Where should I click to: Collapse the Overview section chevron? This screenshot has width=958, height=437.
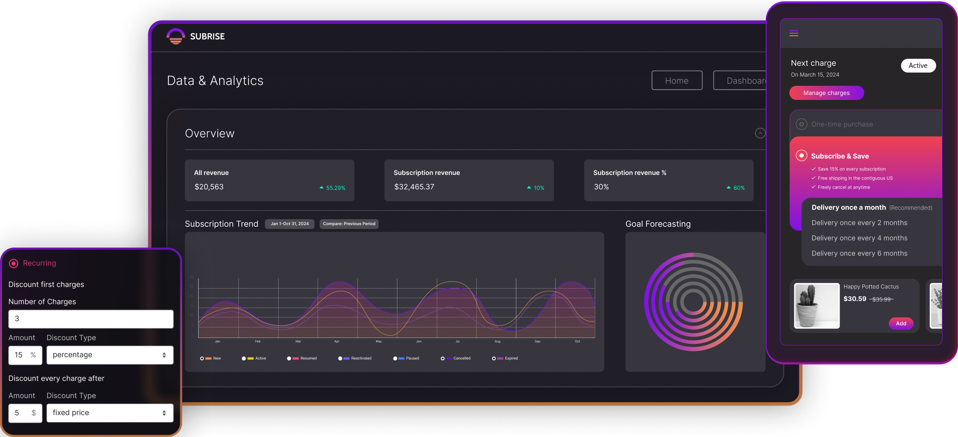pyautogui.click(x=760, y=133)
